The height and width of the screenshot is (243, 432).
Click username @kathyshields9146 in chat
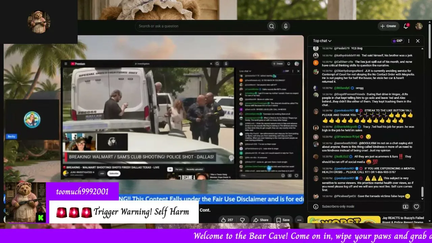[347, 55]
